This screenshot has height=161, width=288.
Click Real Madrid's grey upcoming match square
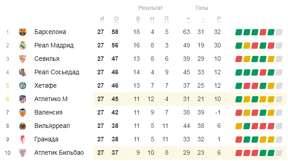279,46
